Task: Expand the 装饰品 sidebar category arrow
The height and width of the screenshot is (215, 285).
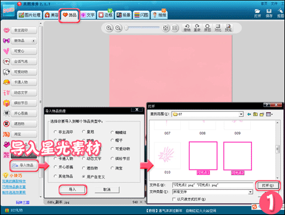Action: 34,40
